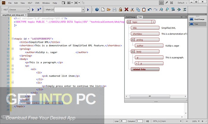Screen dimensions: 208x124
Task: Open the Help menu
Action: click(55, 3)
